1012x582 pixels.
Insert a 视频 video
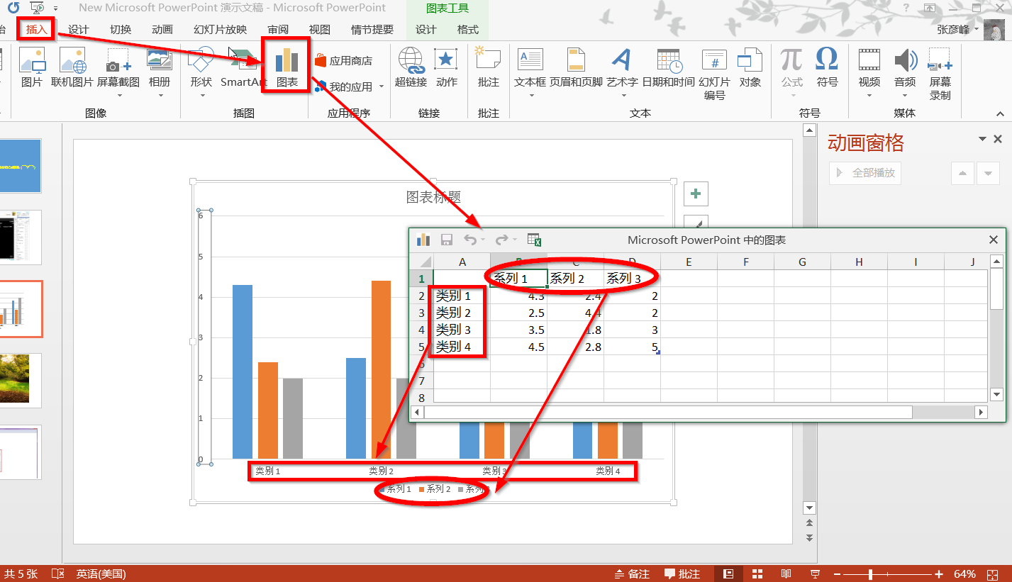(x=869, y=71)
